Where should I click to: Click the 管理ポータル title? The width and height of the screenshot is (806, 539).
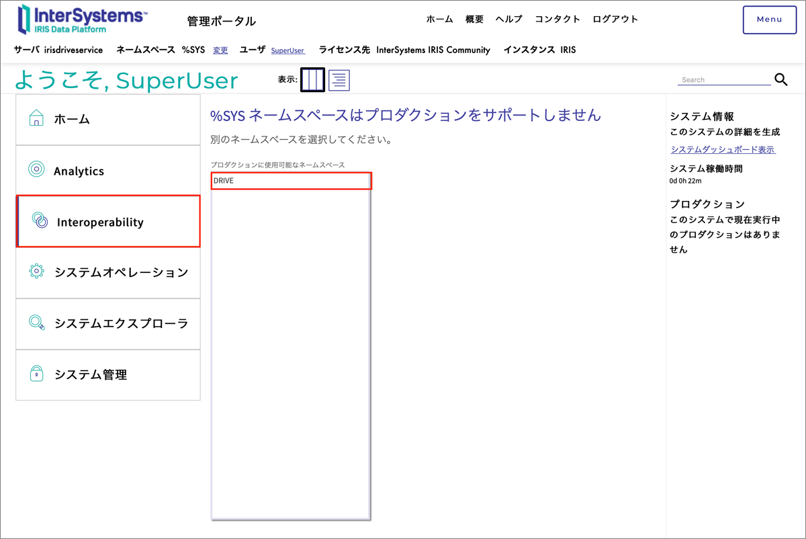point(222,21)
